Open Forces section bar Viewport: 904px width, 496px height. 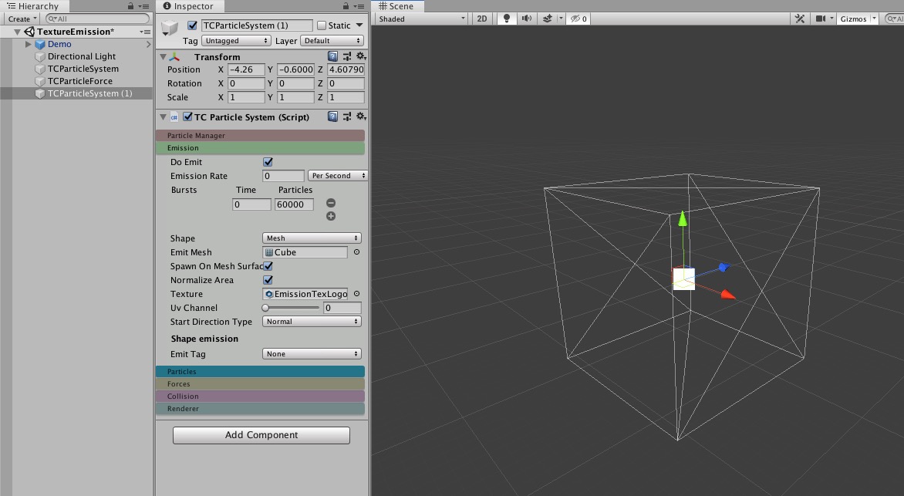tap(260, 383)
